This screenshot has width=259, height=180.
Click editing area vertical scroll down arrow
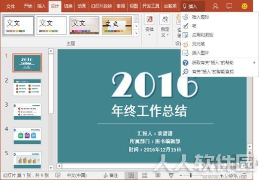[x=250, y=146]
